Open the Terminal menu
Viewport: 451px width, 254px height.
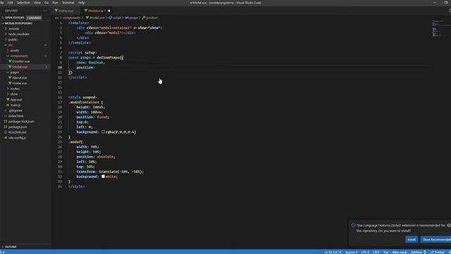click(68, 3)
